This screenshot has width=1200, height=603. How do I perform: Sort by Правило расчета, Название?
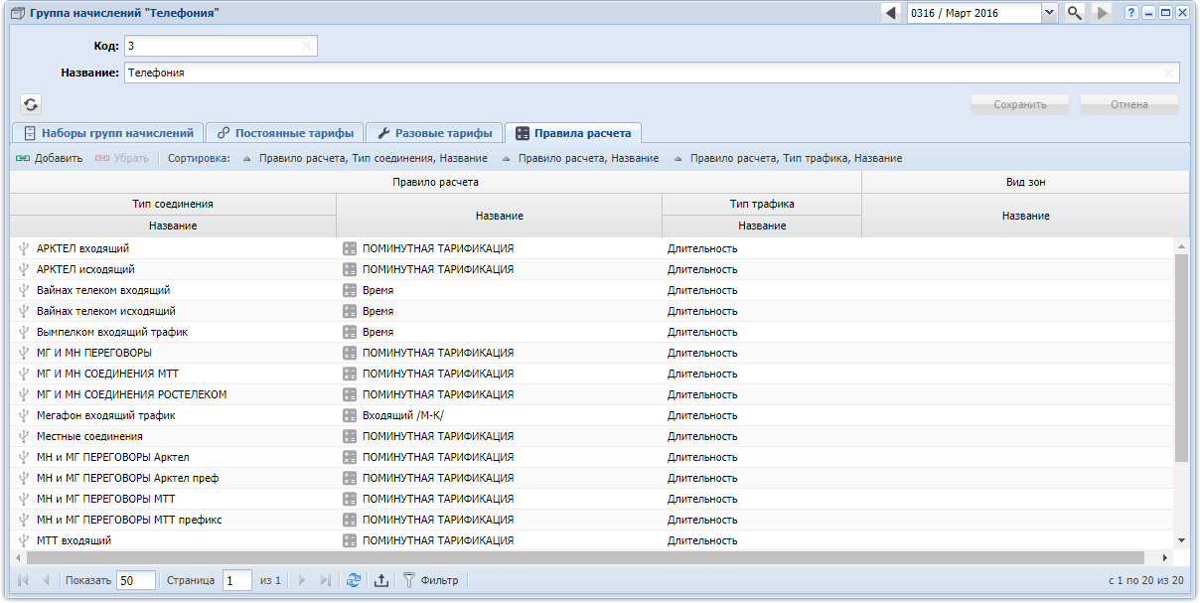(x=580, y=158)
